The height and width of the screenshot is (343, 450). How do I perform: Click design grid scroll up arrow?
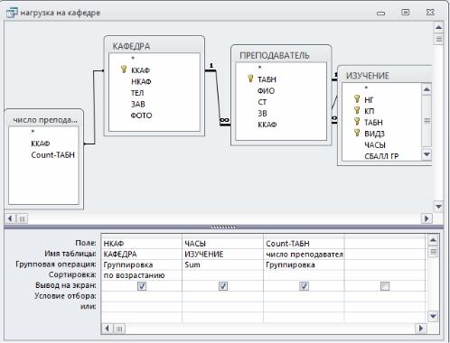433,240
